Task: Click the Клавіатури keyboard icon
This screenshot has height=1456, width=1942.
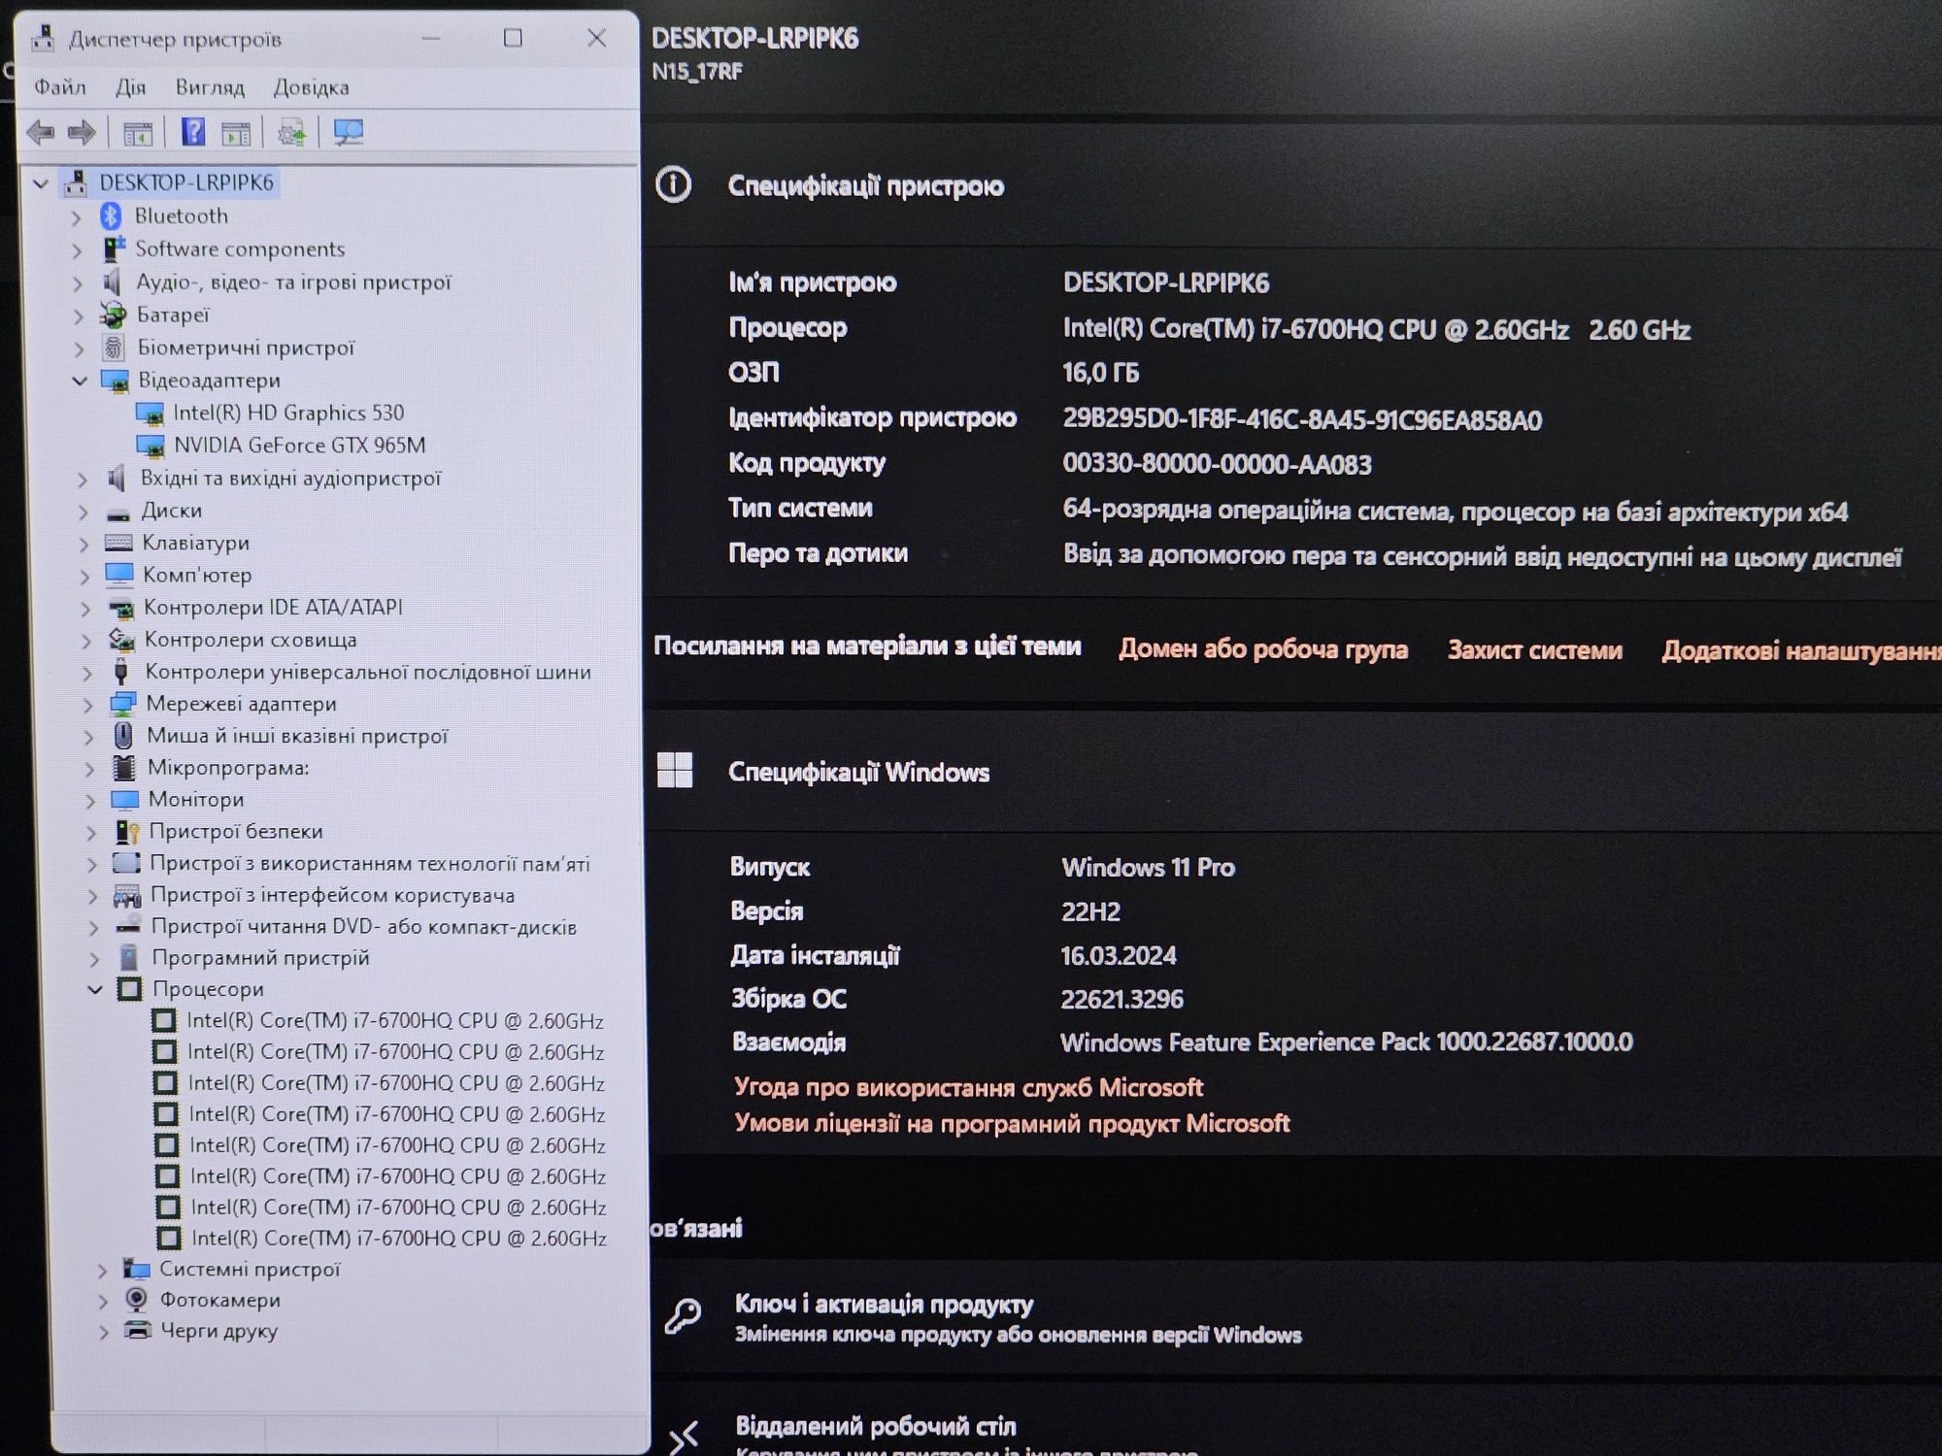Action: [x=118, y=543]
